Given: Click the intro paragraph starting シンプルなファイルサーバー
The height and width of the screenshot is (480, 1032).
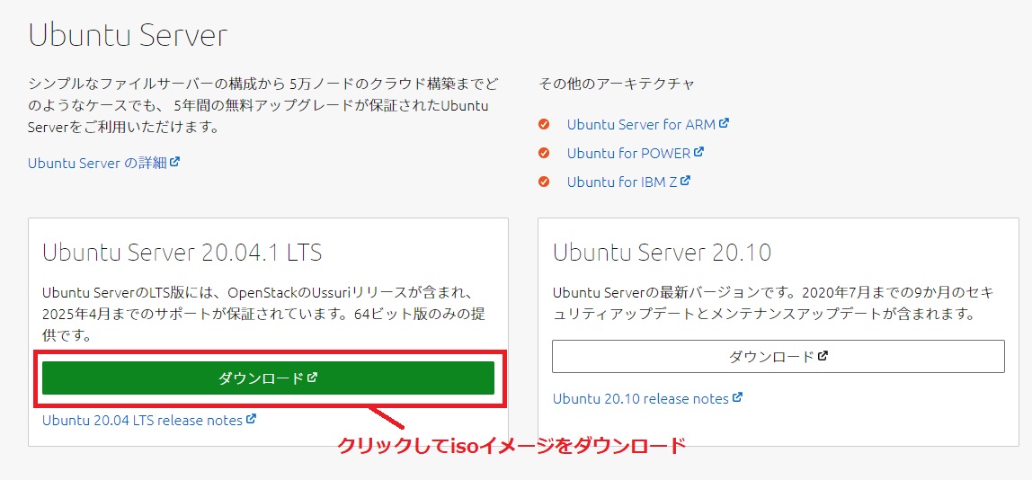Looking at the screenshot, I should (263, 105).
